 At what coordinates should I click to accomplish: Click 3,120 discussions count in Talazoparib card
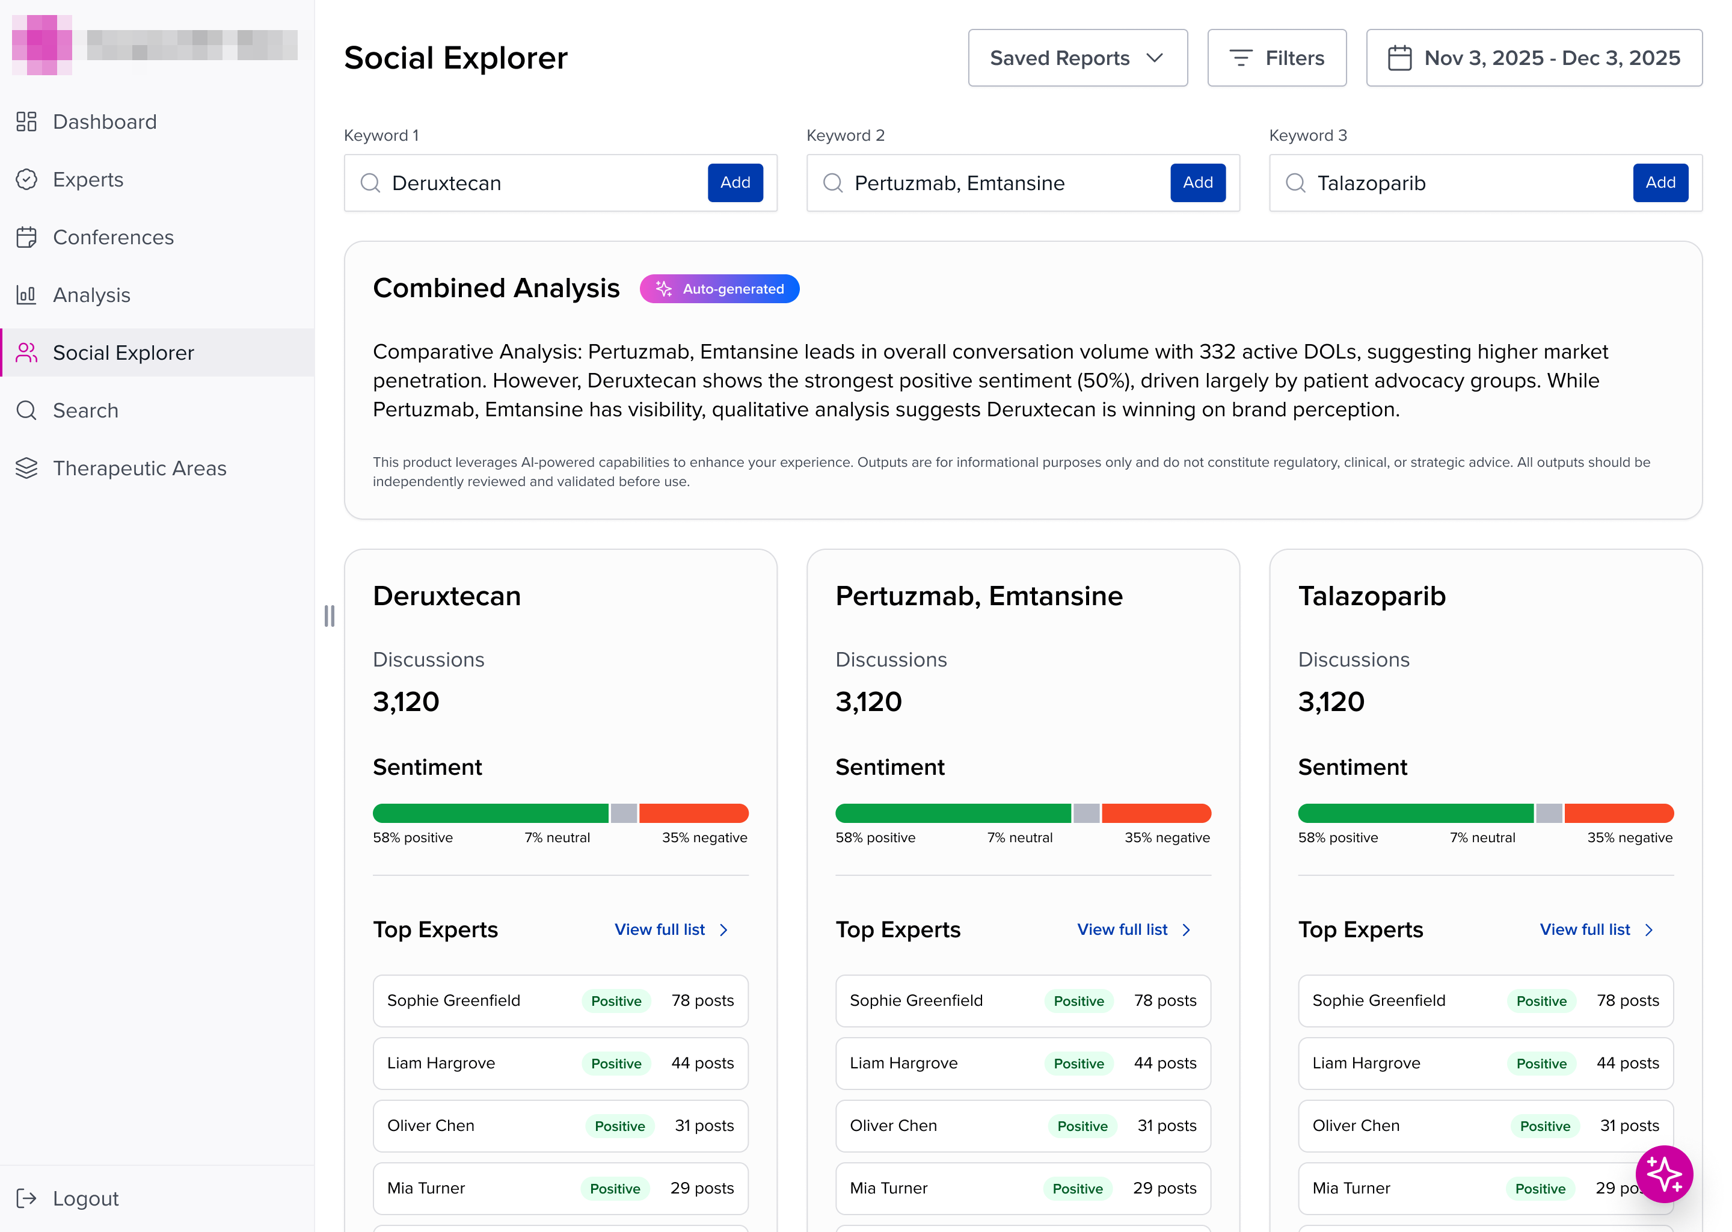pyautogui.click(x=1331, y=702)
